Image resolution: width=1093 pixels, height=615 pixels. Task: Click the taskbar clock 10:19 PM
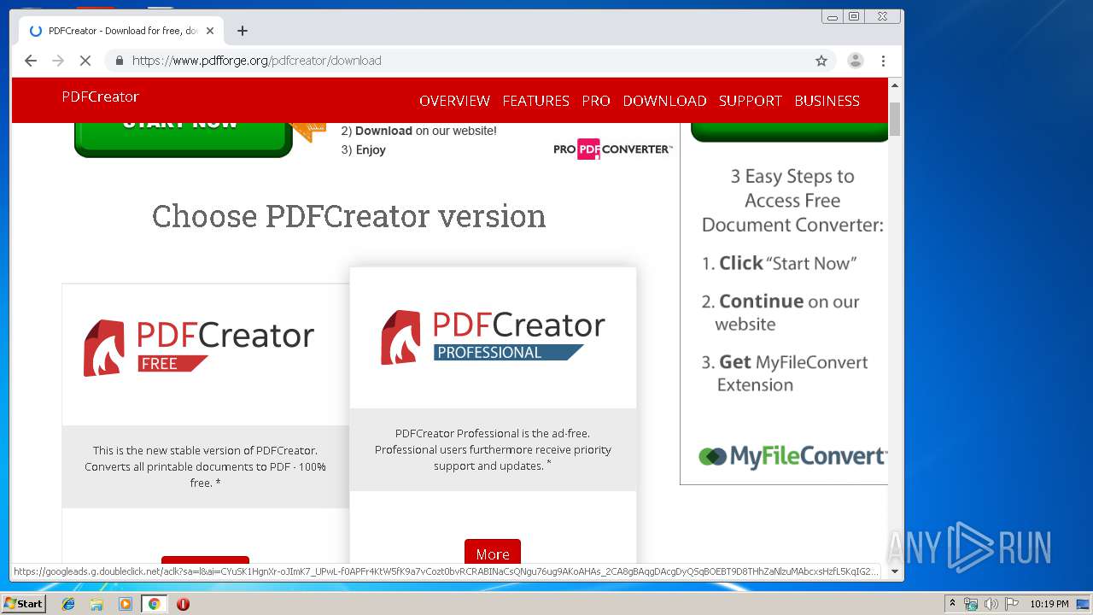coord(1049,604)
